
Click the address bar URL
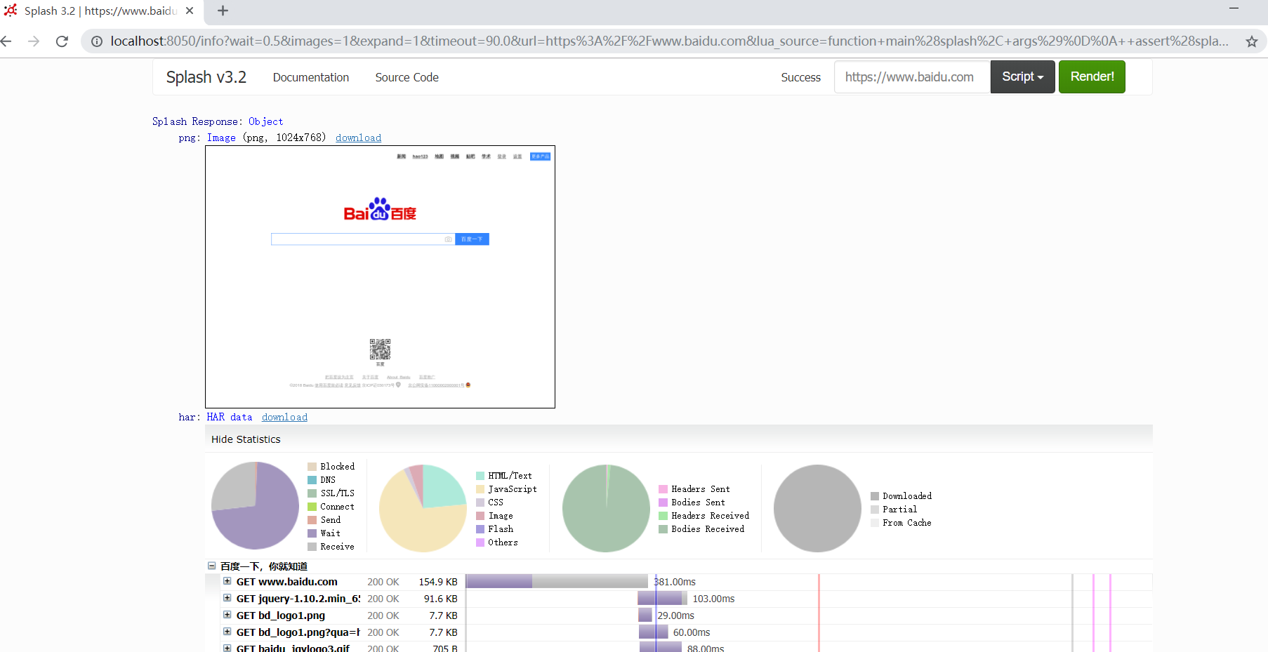click(x=669, y=41)
